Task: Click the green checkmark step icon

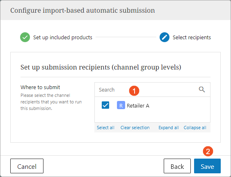Action: pyautogui.click(x=25, y=37)
